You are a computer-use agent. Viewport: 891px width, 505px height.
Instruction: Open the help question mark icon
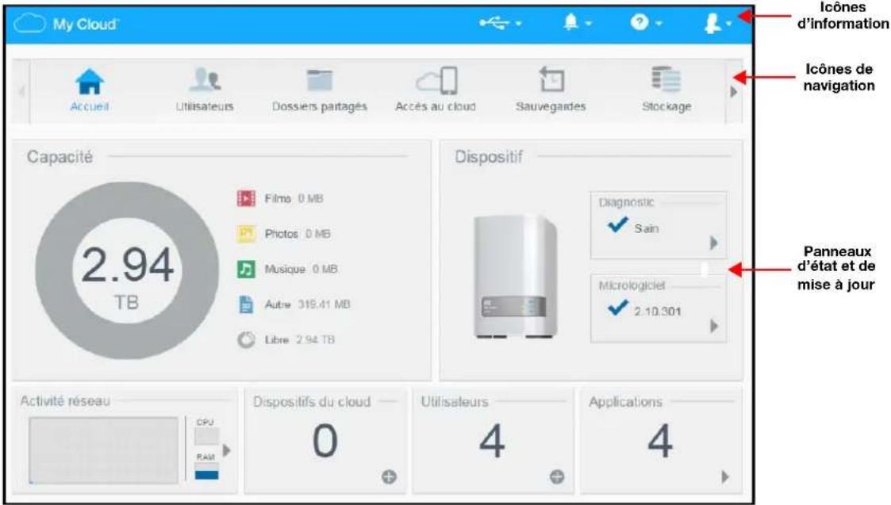click(x=639, y=22)
